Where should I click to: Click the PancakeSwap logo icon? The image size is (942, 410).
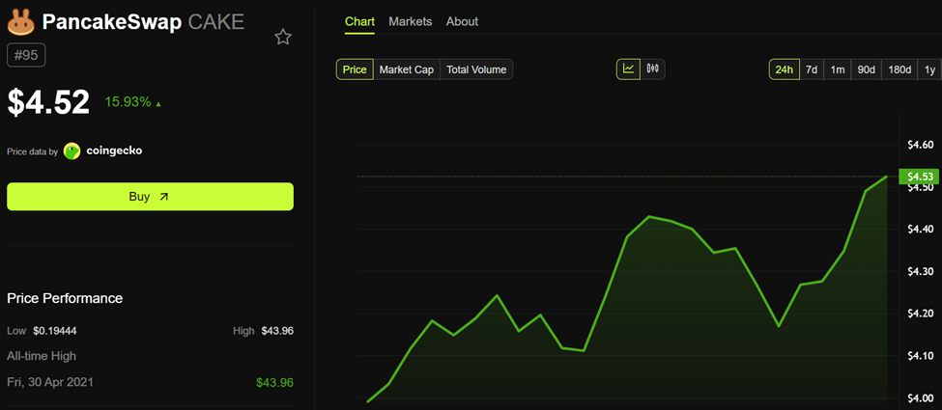pyautogui.click(x=20, y=21)
